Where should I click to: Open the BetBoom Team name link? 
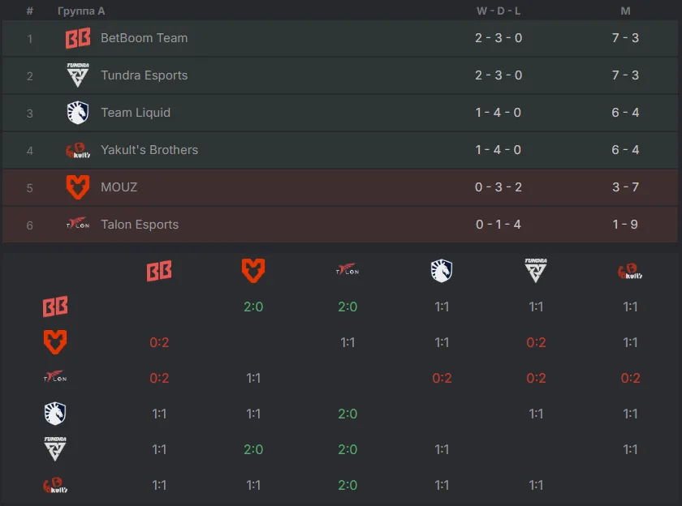coord(144,38)
